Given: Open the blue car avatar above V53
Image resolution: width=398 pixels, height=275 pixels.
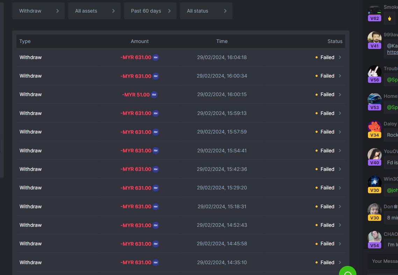Looking at the screenshot, I should 374,98.
